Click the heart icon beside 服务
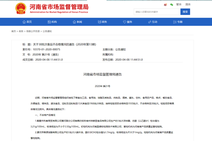The image size is (212, 141). coord(125,22)
